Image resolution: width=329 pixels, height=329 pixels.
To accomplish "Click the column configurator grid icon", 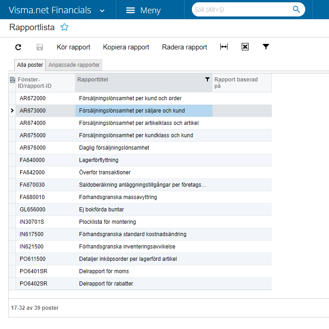I will [x=12, y=80].
